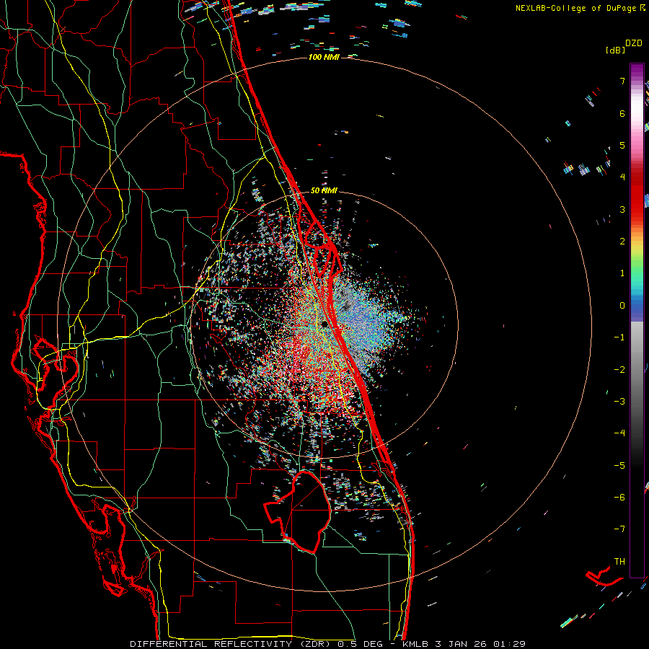
Task: Click the black radar site dot at center
Action: coord(324,324)
